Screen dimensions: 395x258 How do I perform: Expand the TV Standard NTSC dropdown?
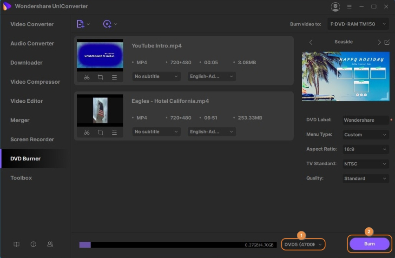366,164
